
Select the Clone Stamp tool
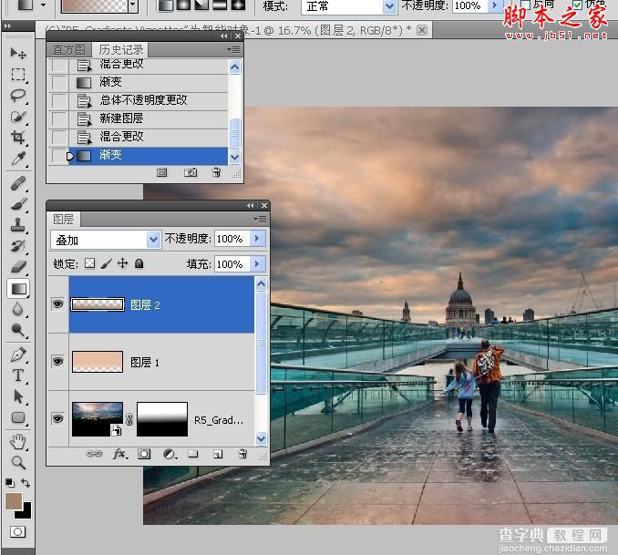point(18,225)
